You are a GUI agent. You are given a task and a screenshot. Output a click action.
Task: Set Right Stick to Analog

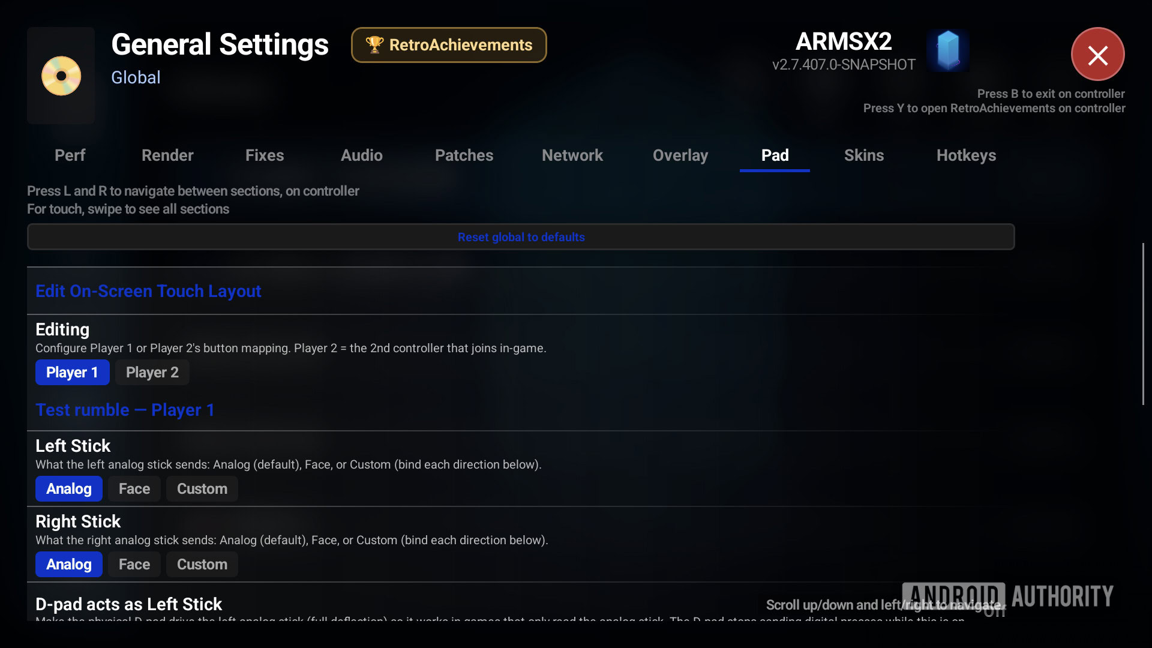point(69,565)
